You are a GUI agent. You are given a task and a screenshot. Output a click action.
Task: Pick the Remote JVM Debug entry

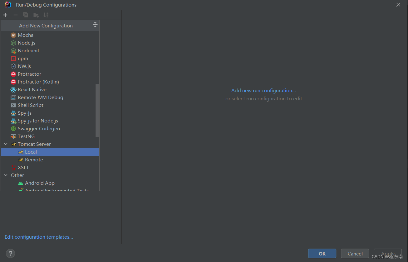[50, 98]
